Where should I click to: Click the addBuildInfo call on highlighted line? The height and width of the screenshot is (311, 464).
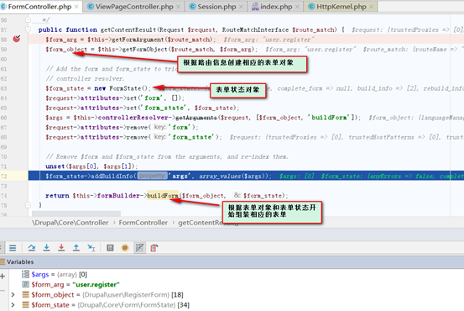112,176
